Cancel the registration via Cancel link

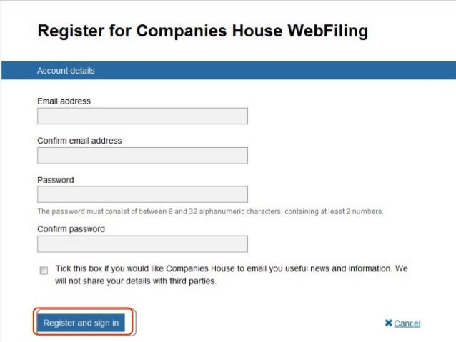tap(407, 323)
